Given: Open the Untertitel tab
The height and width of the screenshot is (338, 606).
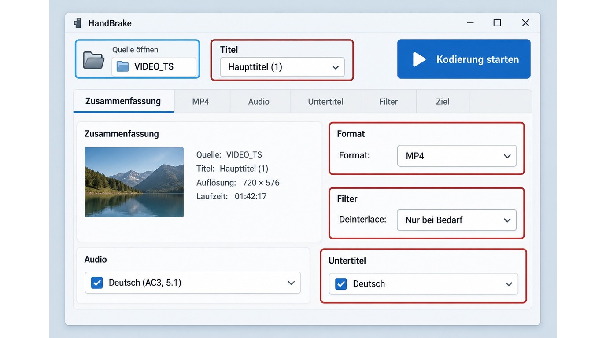Looking at the screenshot, I should pyautogui.click(x=326, y=101).
